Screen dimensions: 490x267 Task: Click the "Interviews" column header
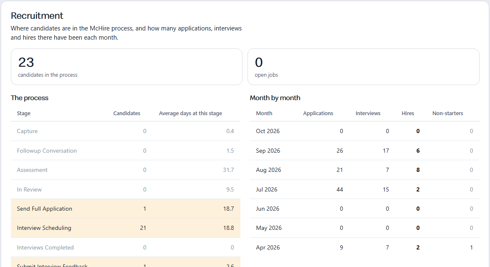click(368, 113)
